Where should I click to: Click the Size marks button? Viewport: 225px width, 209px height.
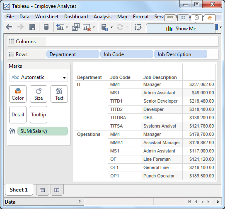tap(39, 94)
